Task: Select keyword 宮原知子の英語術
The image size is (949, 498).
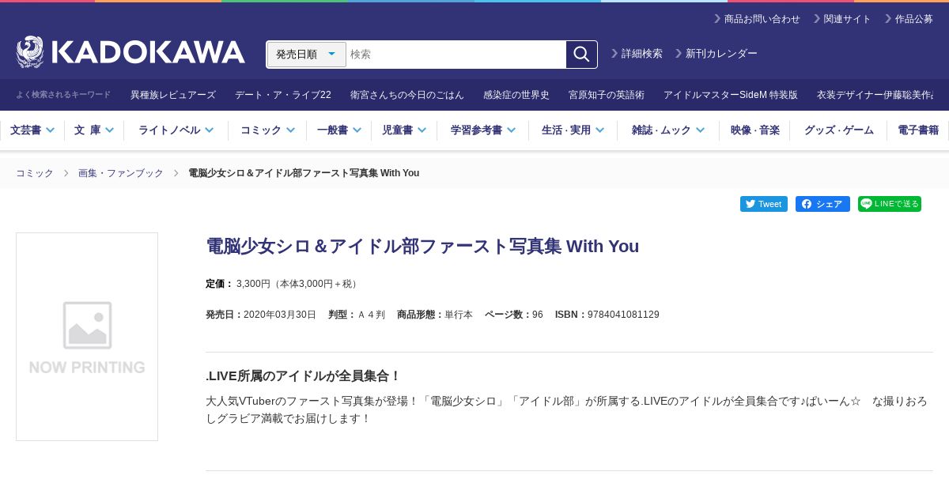Action: pyautogui.click(x=607, y=95)
